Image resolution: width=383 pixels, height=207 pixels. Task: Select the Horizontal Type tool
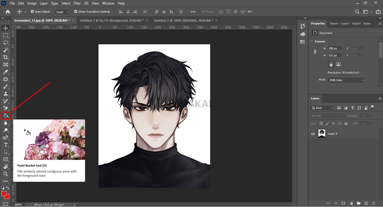coord(6,145)
